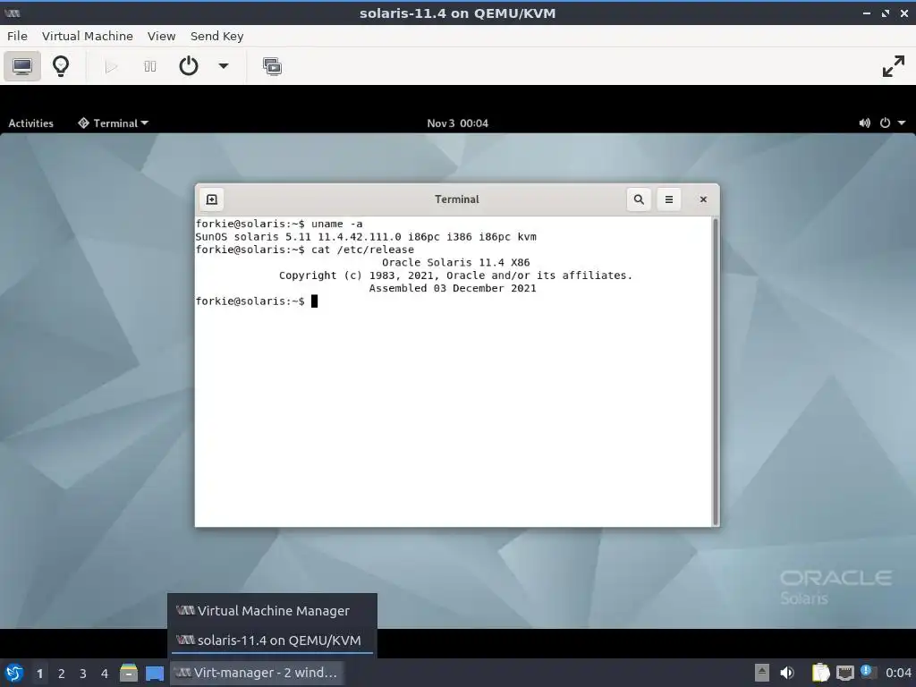This screenshot has width=916, height=687.
Task: Show the graphical console view
Action: point(22,66)
